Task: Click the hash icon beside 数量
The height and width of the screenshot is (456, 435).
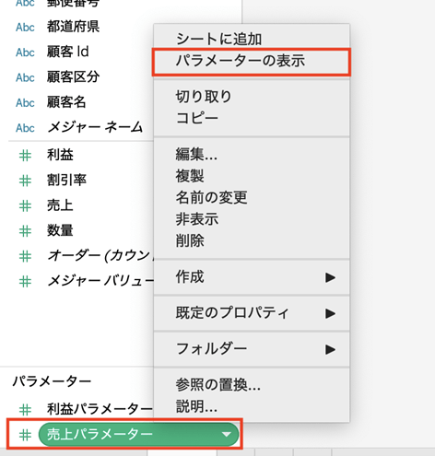Action: coord(25,231)
